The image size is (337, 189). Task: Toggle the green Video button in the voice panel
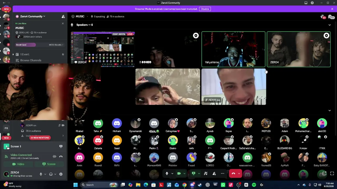tap(18, 164)
